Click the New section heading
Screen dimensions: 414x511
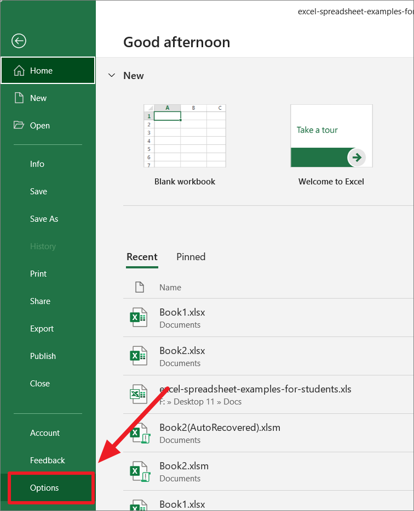(x=133, y=76)
